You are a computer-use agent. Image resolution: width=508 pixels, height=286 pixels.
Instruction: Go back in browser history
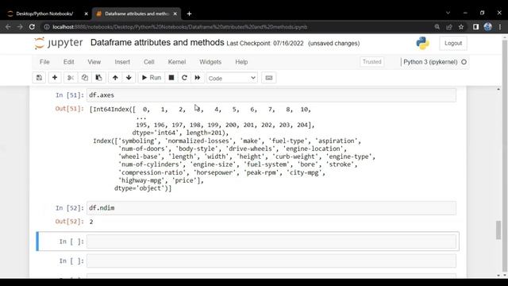[x=8, y=27]
